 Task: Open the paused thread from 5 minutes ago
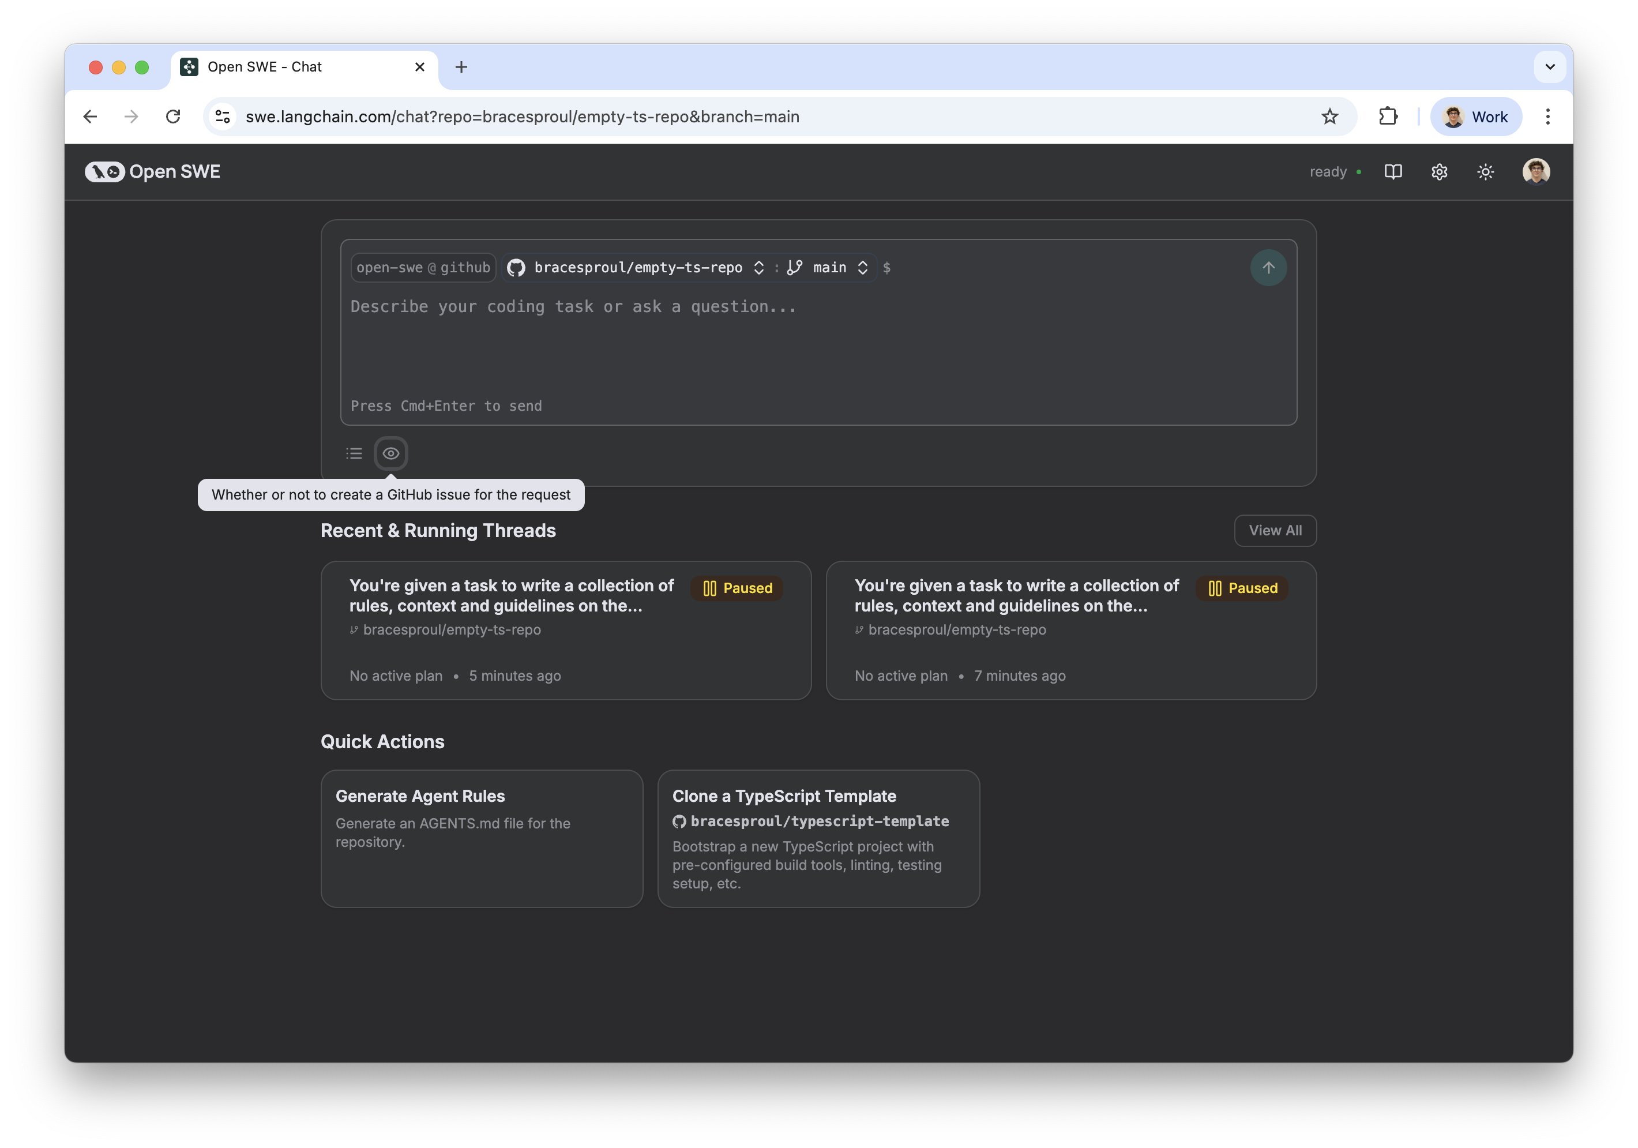(566, 631)
